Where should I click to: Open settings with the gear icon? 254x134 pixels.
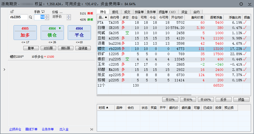coord(241,4)
